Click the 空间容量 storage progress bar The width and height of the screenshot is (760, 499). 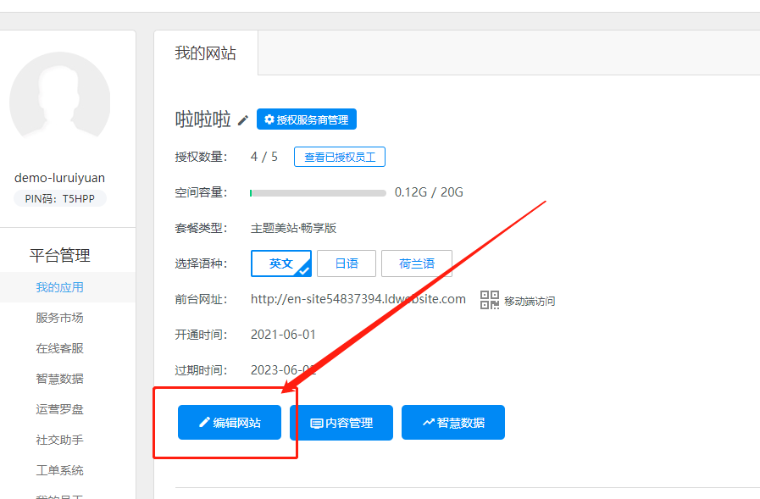(318, 193)
